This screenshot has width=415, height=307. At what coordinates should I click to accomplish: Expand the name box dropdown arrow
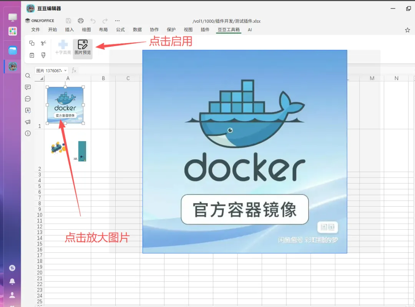point(65,70)
